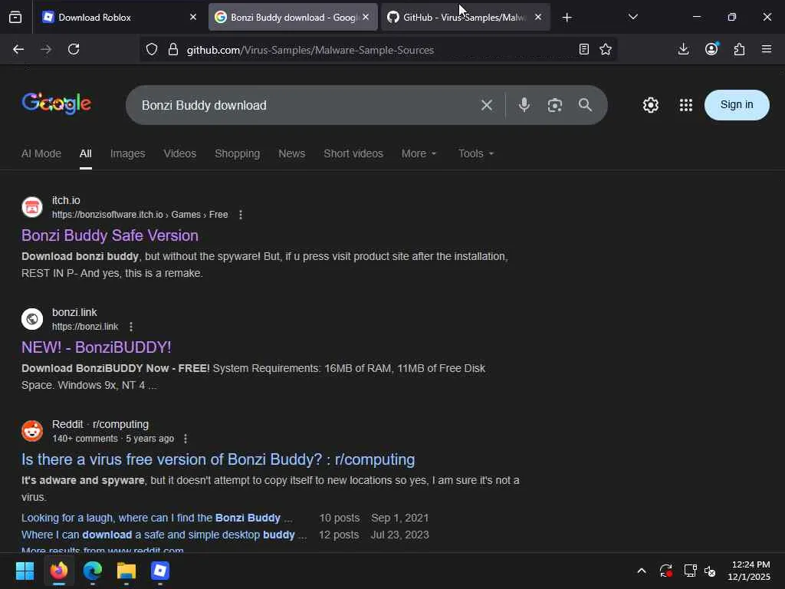Viewport: 785px width, 589px height.
Task: Submit search with magnifying glass icon
Action: [585, 104]
